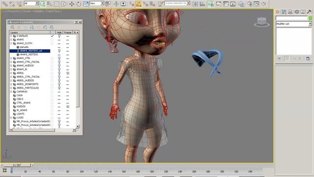Screen dimensions: 314x177
Task: Open the selection filter 'All' dropdown
Action: coord(37,3)
